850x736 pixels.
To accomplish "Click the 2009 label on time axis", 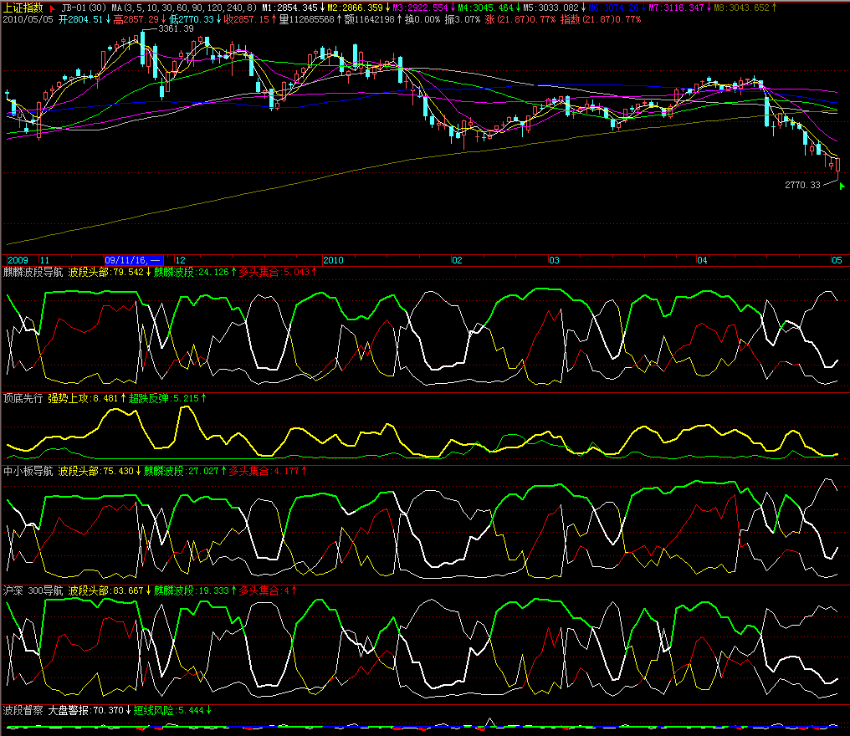I will pyautogui.click(x=17, y=260).
